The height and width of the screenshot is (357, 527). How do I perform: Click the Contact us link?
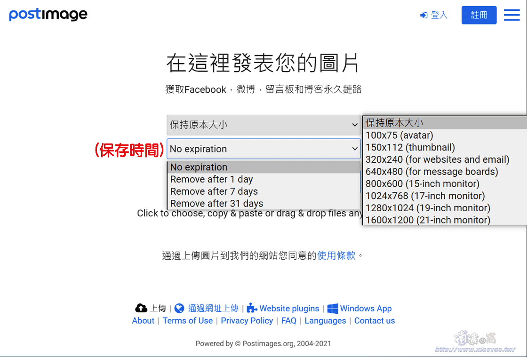tap(375, 320)
